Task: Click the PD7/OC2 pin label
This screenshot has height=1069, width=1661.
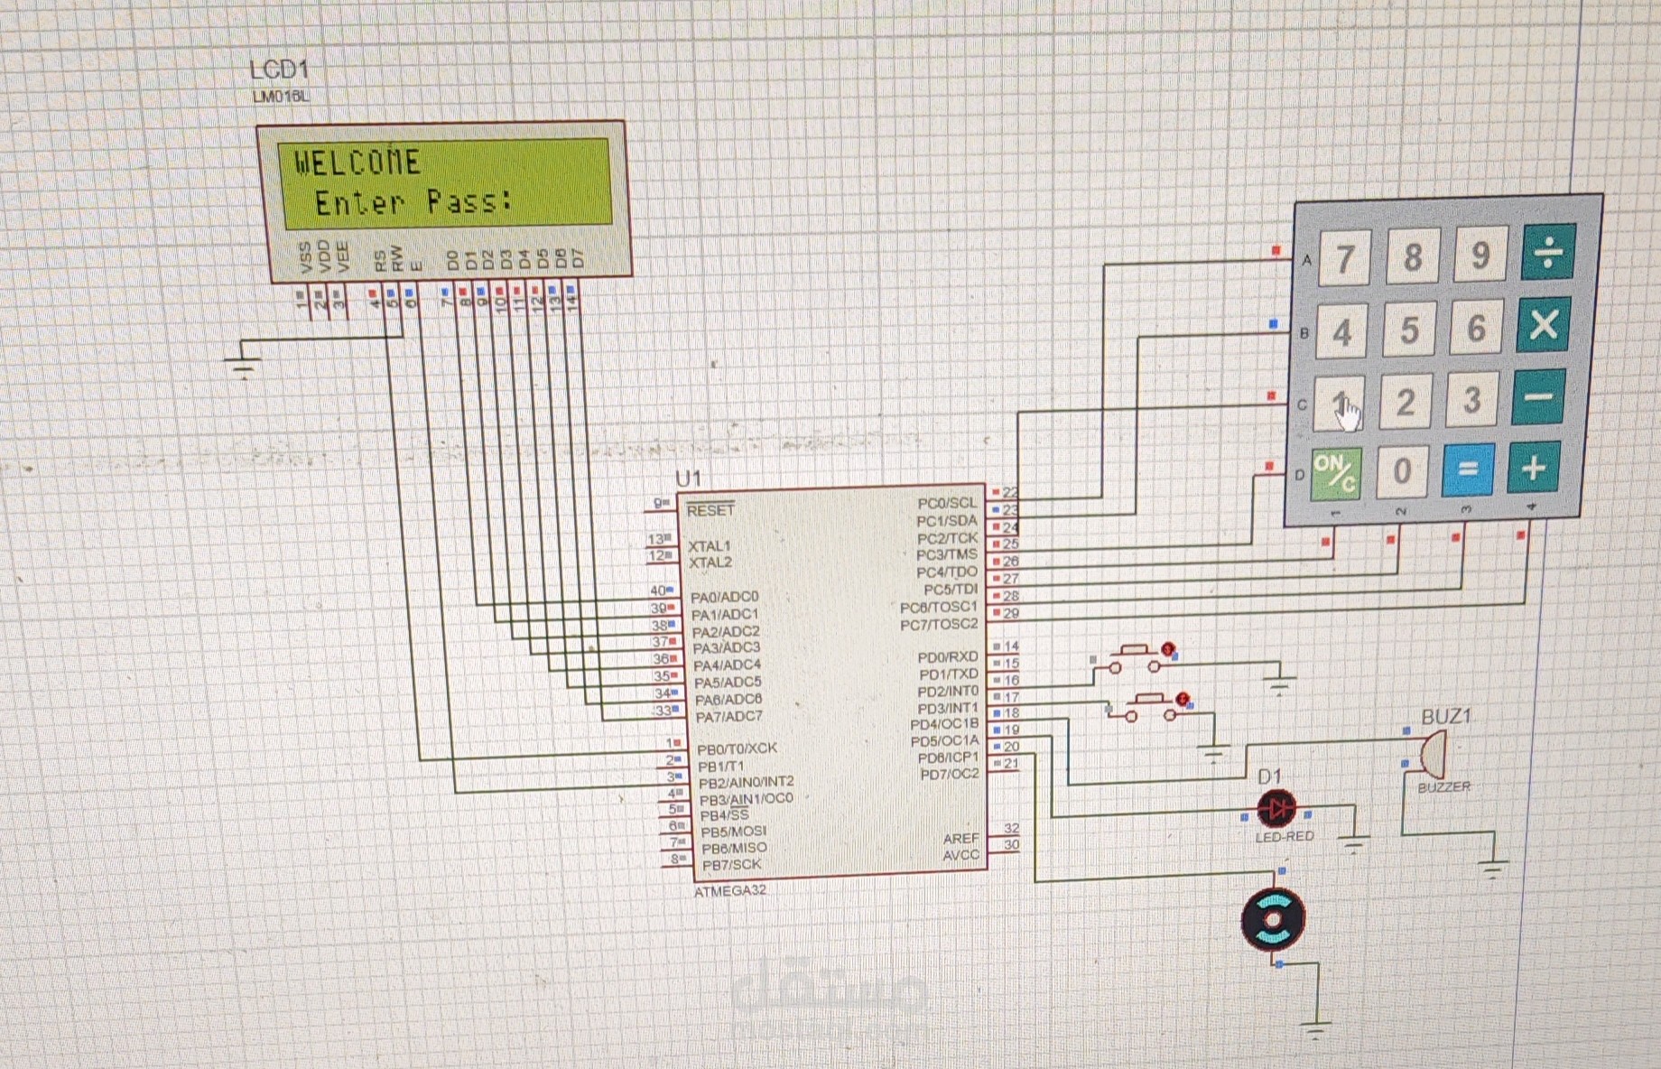Action: [950, 775]
